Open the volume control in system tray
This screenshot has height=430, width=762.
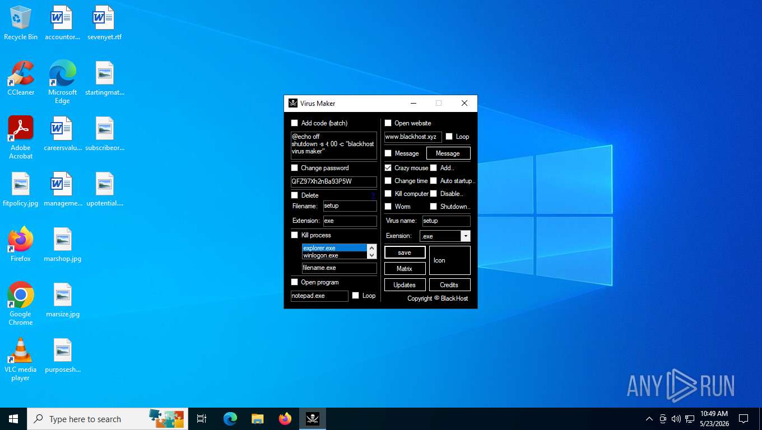(676, 419)
